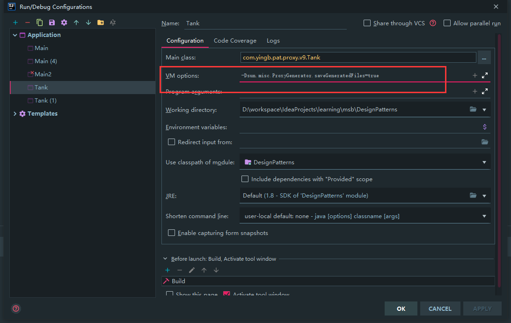Click the CANCEL button
511x323 pixels.
(x=440, y=308)
